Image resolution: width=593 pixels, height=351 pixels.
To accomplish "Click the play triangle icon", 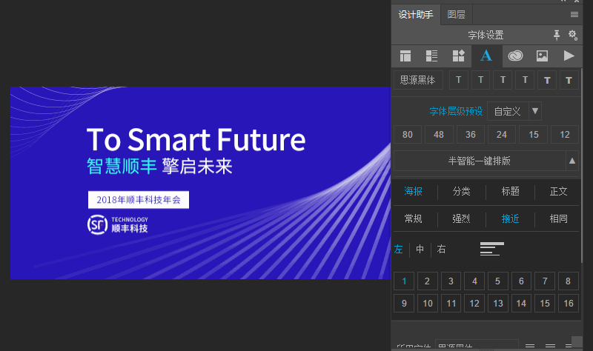I will [569, 56].
